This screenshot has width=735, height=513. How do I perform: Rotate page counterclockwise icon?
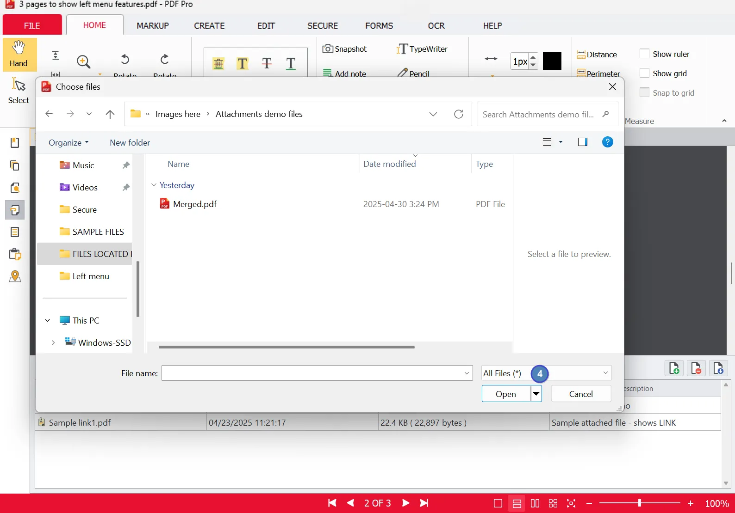tap(125, 59)
